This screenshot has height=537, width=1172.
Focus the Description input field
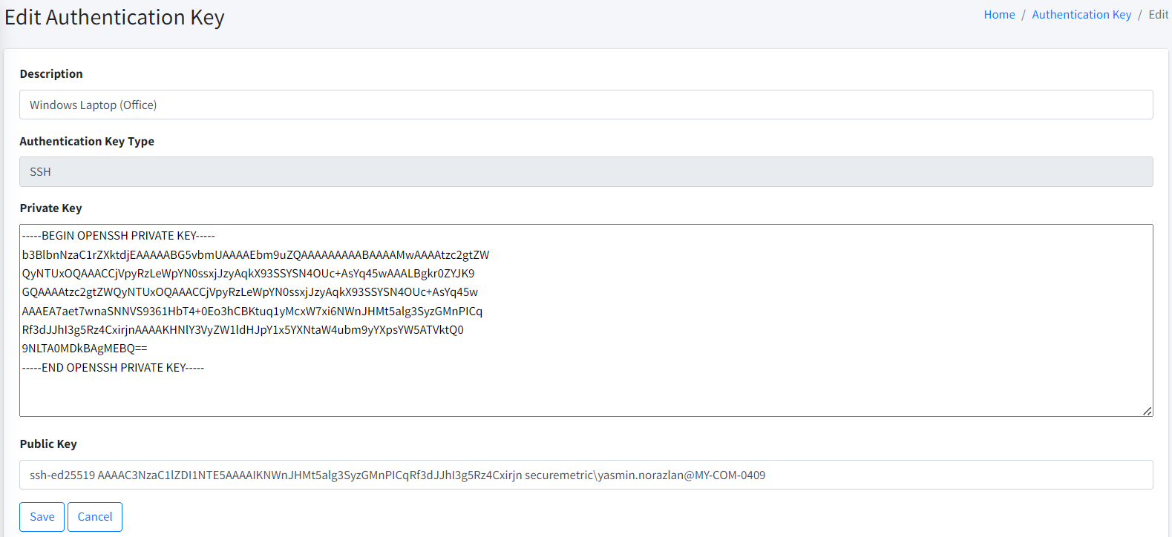point(586,105)
